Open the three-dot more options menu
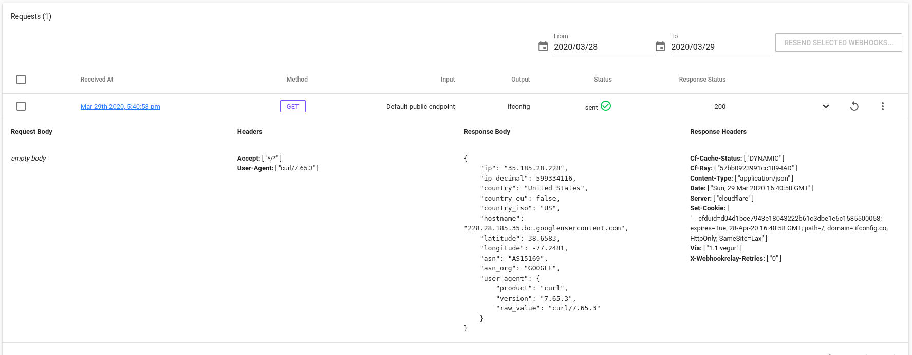The image size is (912, 355). click(882, 106)
